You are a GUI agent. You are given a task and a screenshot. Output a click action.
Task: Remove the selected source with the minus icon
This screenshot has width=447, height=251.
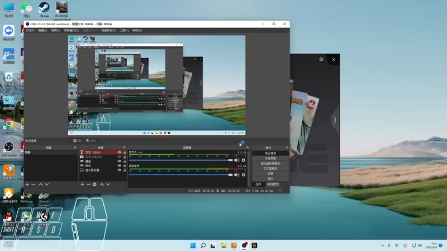(88, 185)
